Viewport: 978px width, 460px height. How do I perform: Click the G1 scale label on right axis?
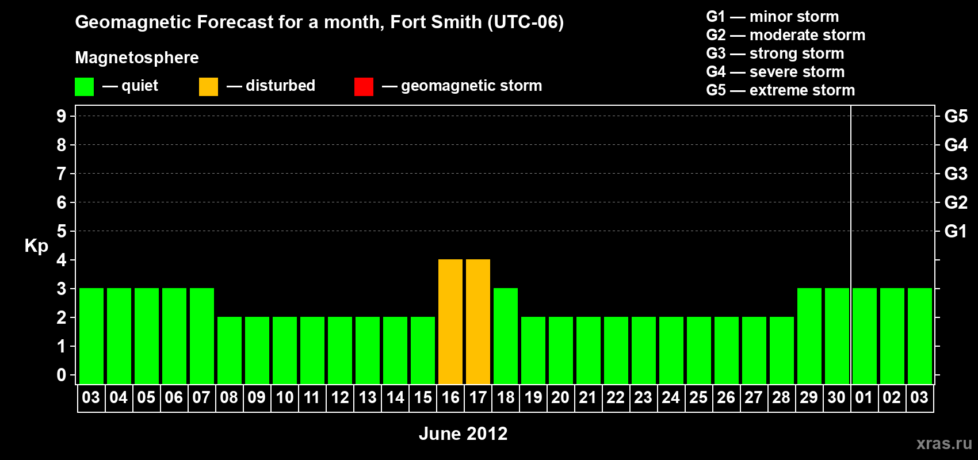tap(956, 231)
